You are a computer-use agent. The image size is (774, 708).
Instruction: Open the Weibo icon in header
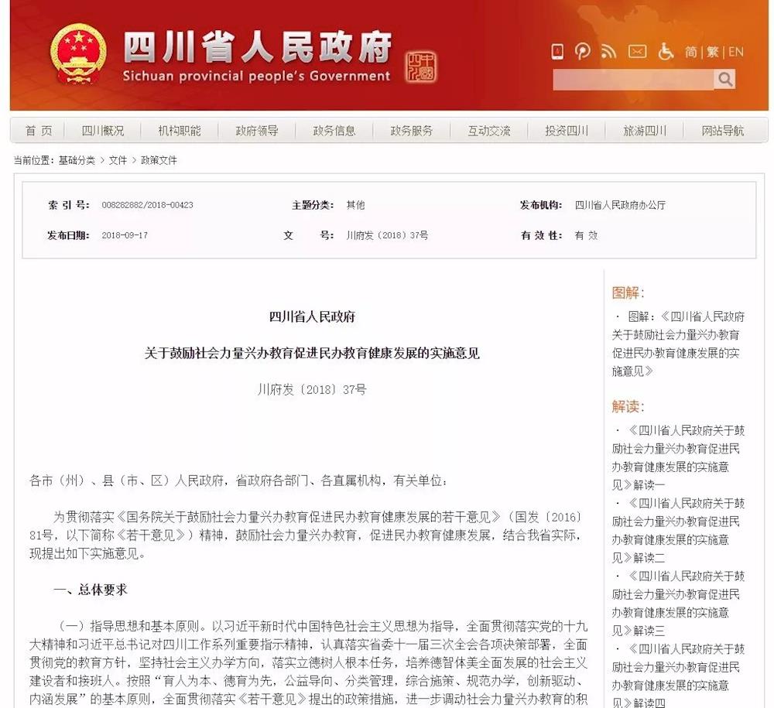[583, 52]
